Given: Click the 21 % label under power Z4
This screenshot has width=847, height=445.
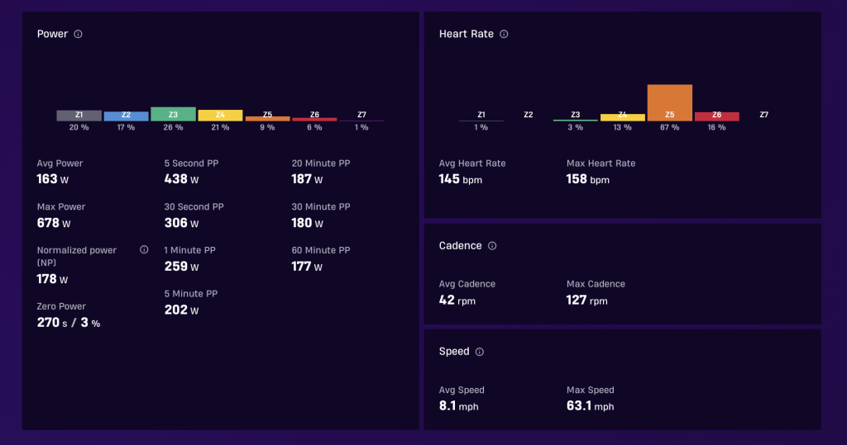Looking at the screenshot, I should coord(220,127).
